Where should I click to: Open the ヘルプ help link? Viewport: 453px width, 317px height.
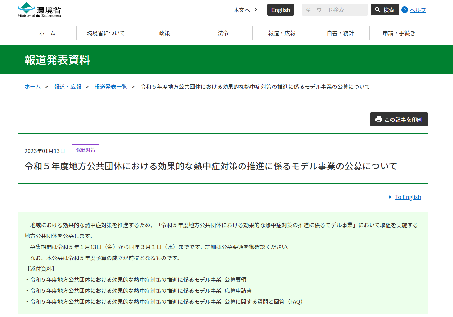[x=418, y=10]
